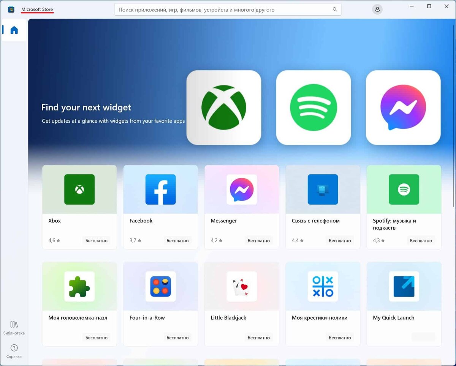
Task: Open the Xbox app card icon
Action: tap(79, 189)
